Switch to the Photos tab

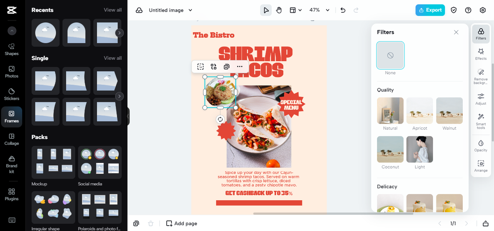click(12, 72)
